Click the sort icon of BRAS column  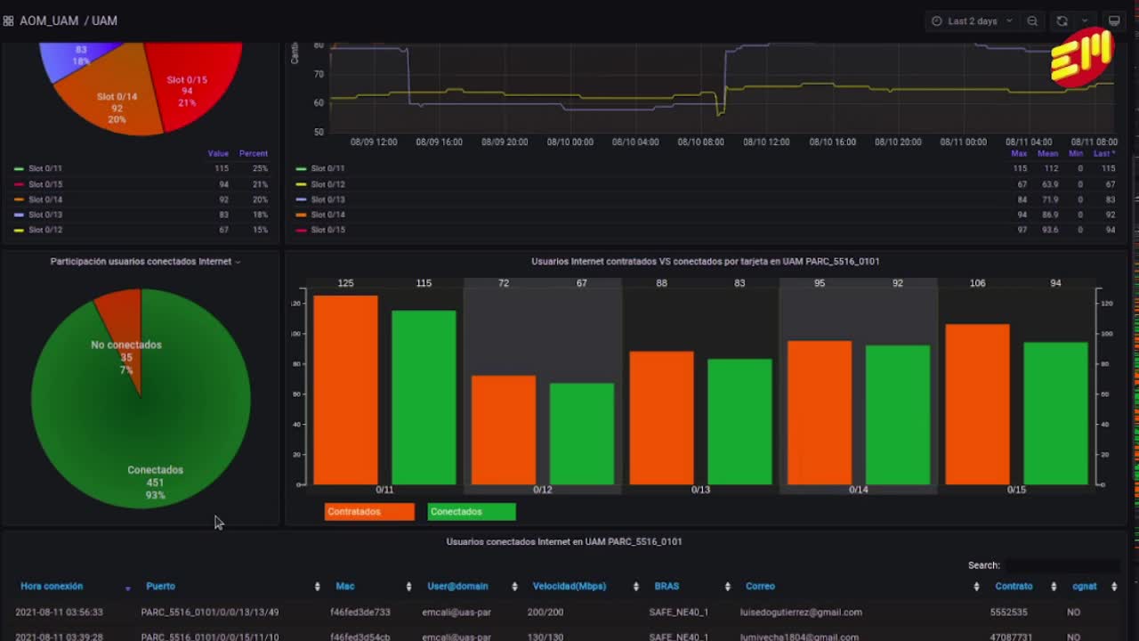(x=727, y=587)
